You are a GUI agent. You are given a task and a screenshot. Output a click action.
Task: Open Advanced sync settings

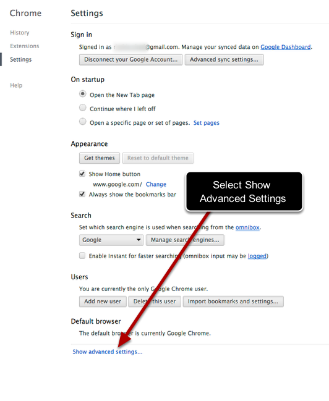point(224,59)
